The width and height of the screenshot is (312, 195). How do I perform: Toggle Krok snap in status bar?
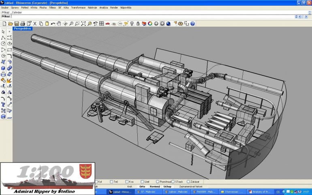[130, 186]
